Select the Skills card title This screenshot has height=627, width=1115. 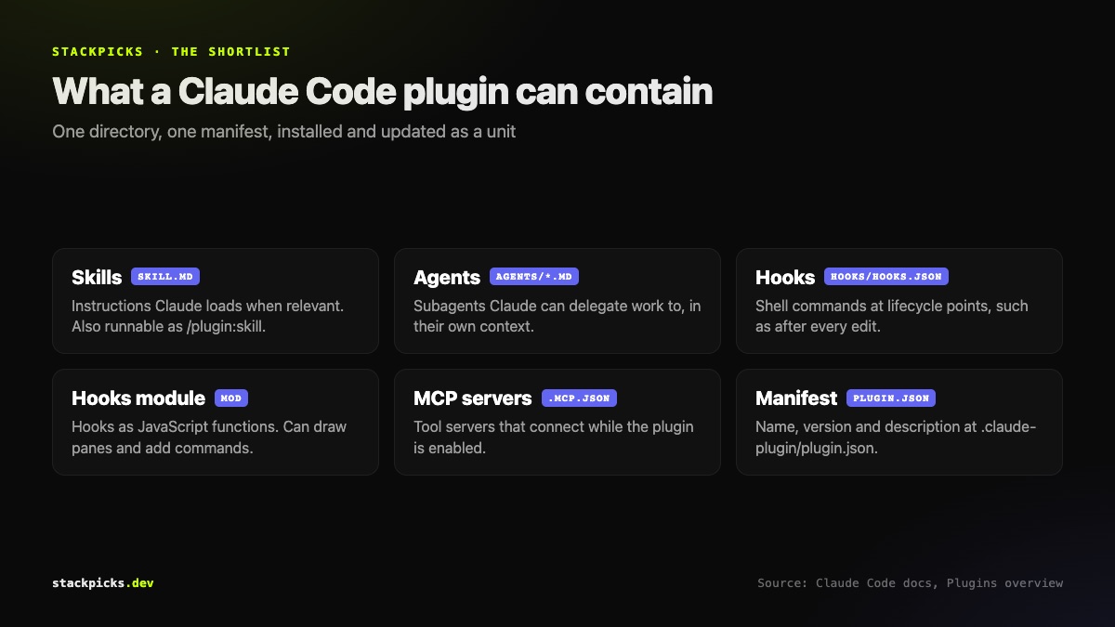(x=97, y=277)
